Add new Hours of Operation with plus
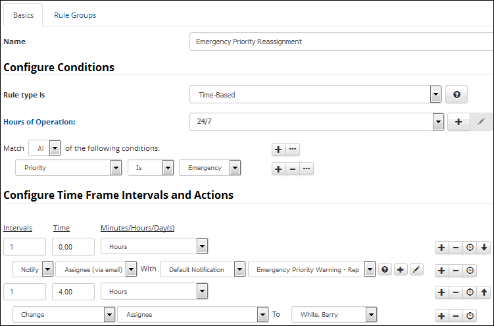Screen dimensions: 494x326 click(x=458, y=122)
